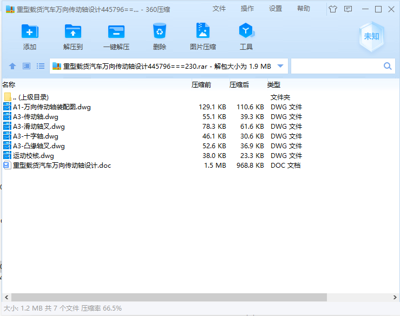Image resolution: width=400 pixels, height=316 pixels.
Task: Sort by the 名称 column header
Action: point(9,84)
